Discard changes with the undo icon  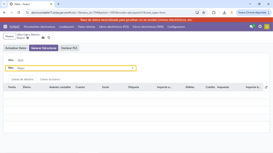coord(49,38)
